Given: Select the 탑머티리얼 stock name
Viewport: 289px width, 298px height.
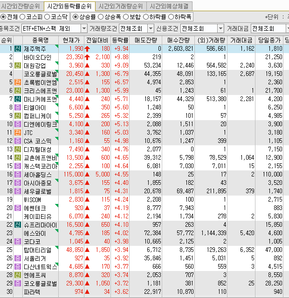Looking at the screenshot, I should coord(38,250).
